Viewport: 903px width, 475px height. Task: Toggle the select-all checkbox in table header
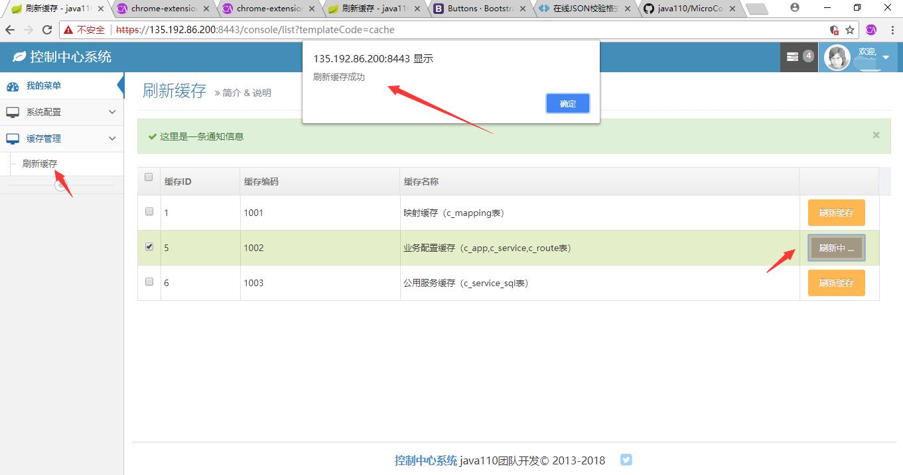tap(149, 178)
